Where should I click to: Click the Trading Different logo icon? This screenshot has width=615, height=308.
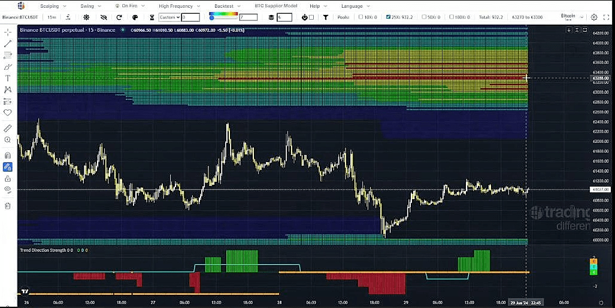[21, 5]
